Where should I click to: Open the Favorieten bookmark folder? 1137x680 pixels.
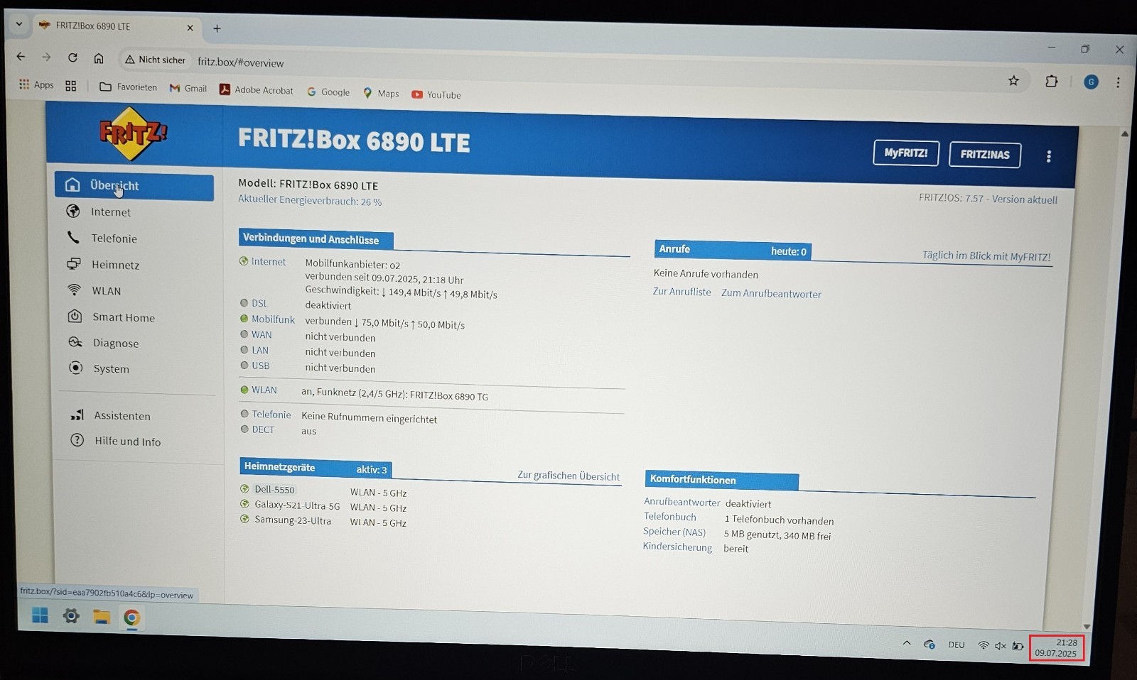[x=128, y=87]
